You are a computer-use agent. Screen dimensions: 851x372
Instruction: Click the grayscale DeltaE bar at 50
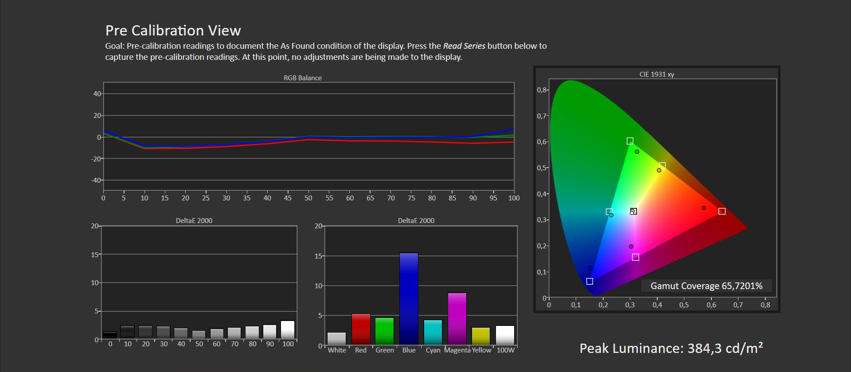click(199, 335)
